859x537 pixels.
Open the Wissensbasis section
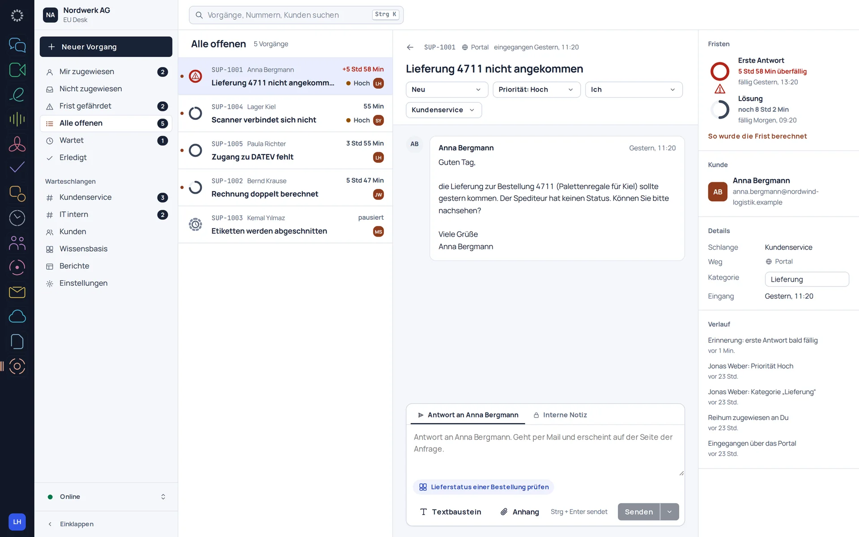pyautogui.click(x=106, y=249)
